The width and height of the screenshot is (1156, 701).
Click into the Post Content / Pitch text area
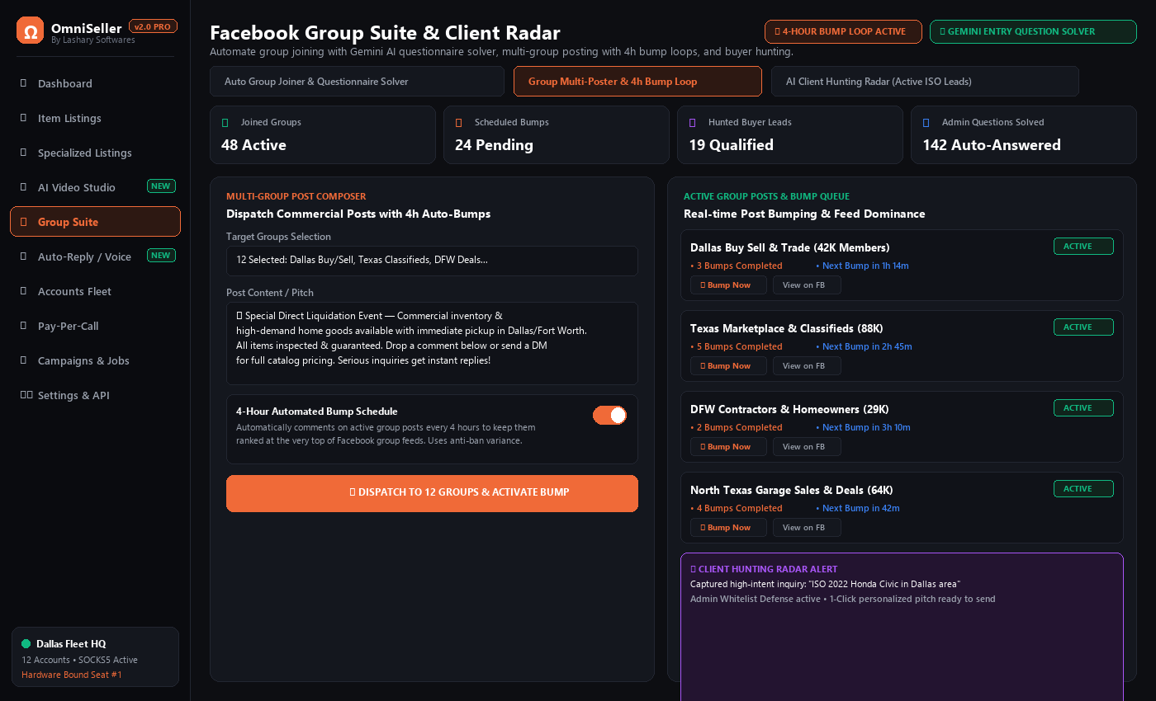point(432,343)
